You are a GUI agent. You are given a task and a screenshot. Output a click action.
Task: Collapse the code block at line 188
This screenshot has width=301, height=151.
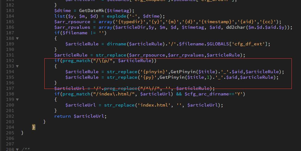(x=18, y=38)
